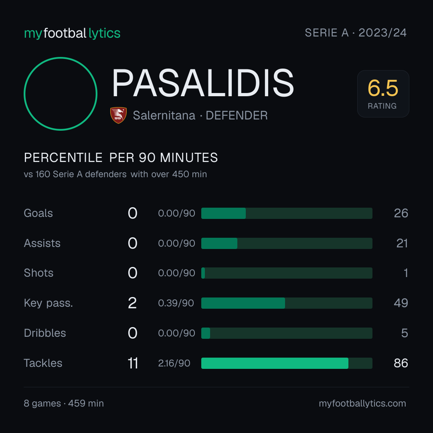Click the Salernitana · DEFENDER subtitle
This screenshot has height=433, width=433.
[x=200, y=115]
